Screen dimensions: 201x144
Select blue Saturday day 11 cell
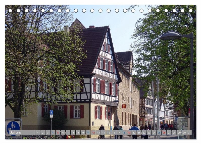(88, 132)
